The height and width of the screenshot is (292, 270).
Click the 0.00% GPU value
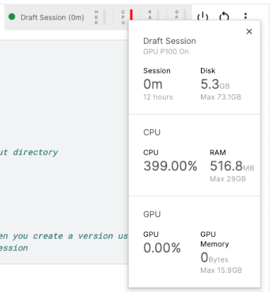[x=162, y=248]
